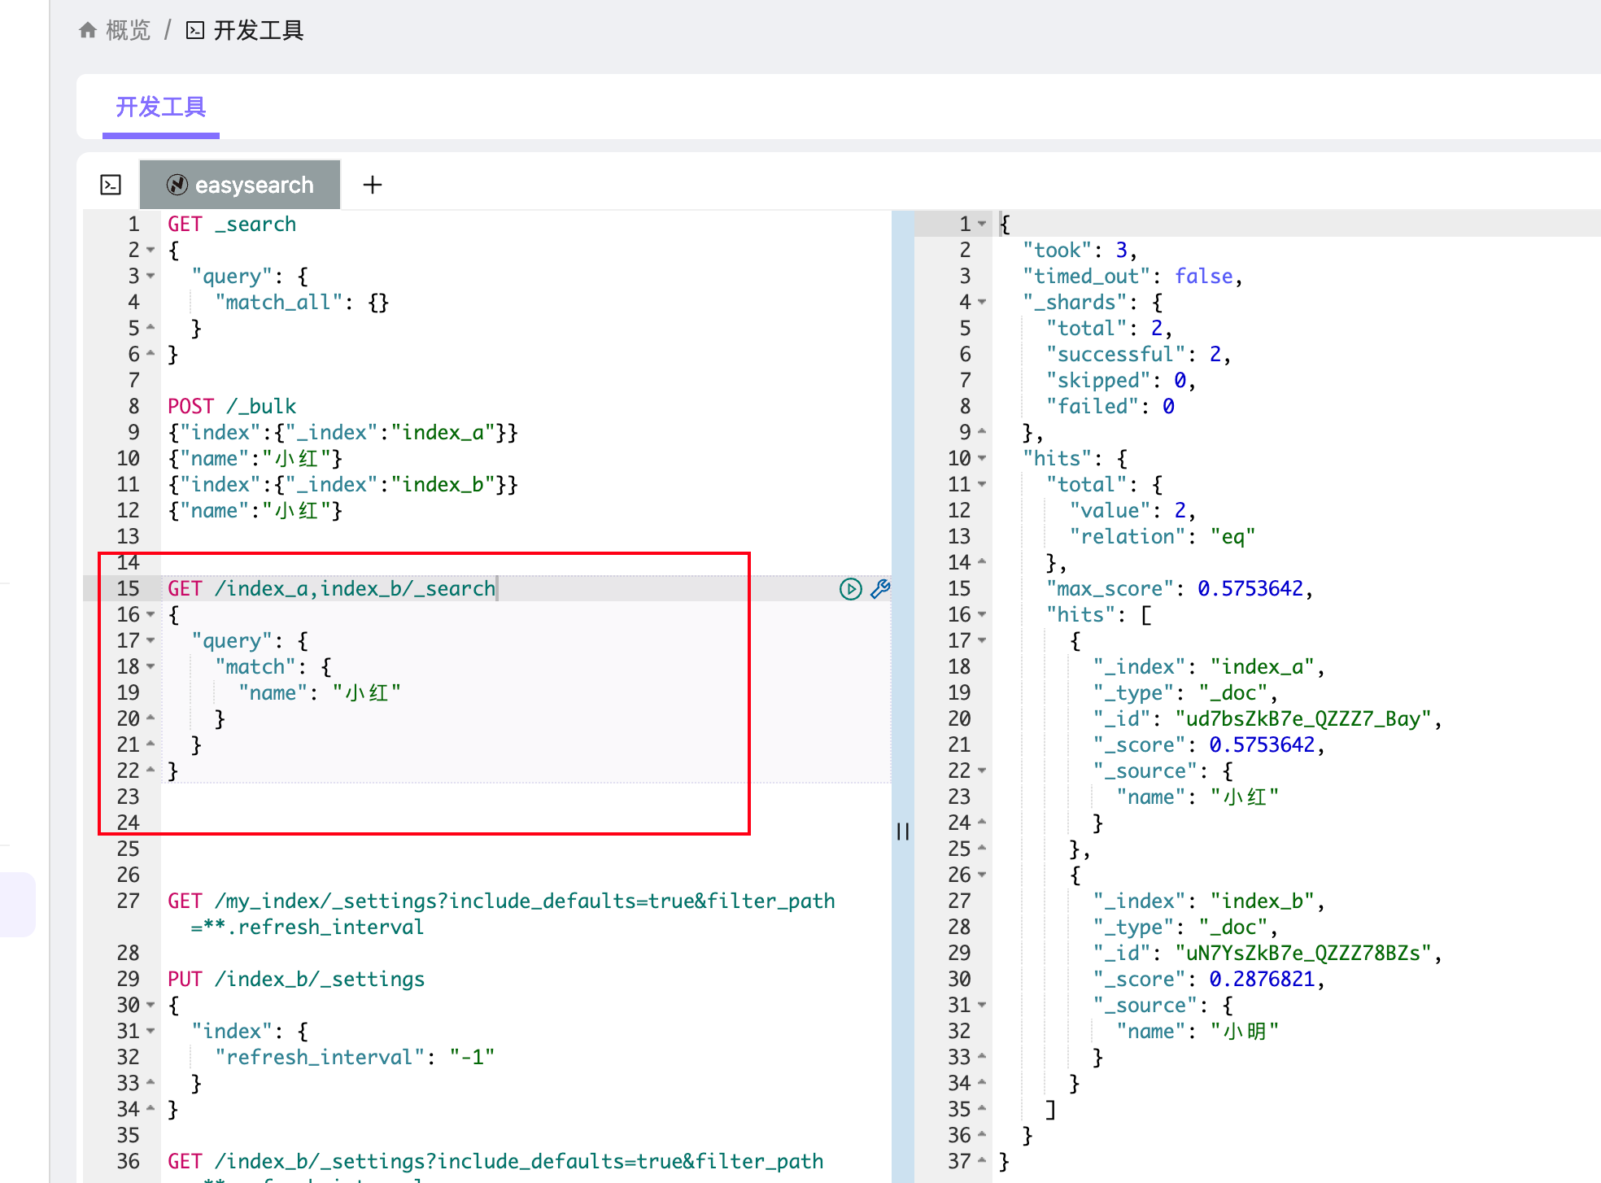The width and height of the screenshot is (1601, 1183).
Task: Collapse the query block on editor line 3
Action: (x=151, y=277)
